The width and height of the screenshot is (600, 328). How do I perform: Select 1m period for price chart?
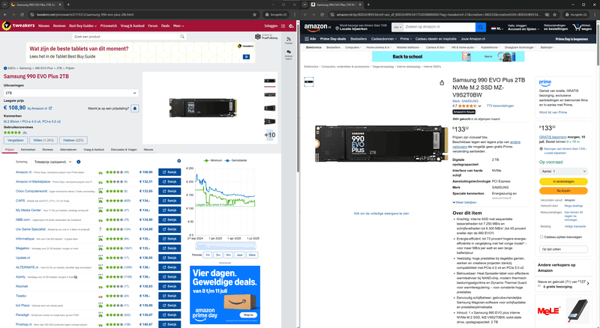coord(208,255)
